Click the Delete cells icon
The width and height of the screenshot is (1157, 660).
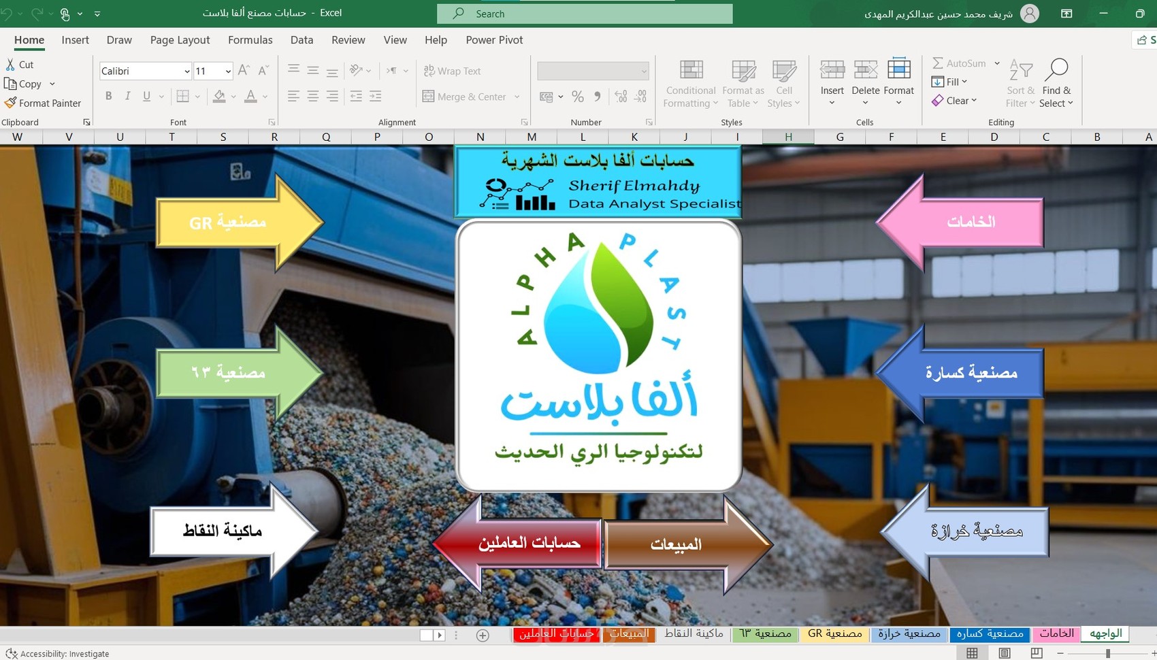[866, 70]
